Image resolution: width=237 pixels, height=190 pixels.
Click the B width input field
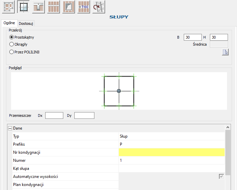point(192,37)
